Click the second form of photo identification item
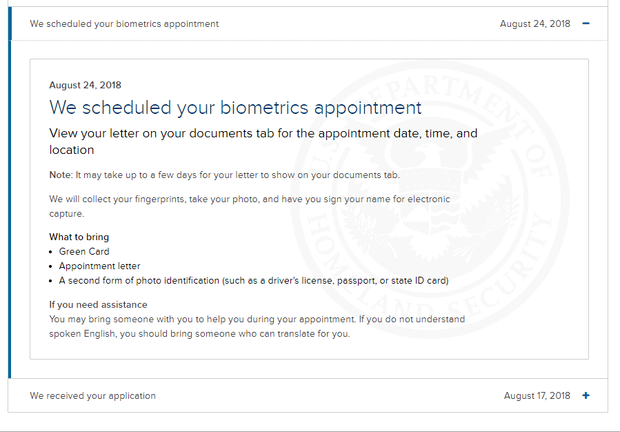 [253, 280]
